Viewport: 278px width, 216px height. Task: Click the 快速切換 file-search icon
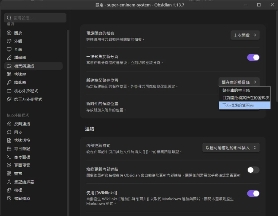[x=9, y=140]
